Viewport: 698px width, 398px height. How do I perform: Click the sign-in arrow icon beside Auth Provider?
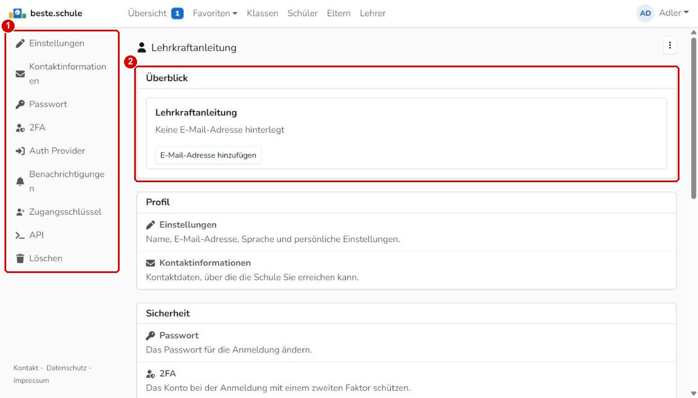tap(20, 151)
